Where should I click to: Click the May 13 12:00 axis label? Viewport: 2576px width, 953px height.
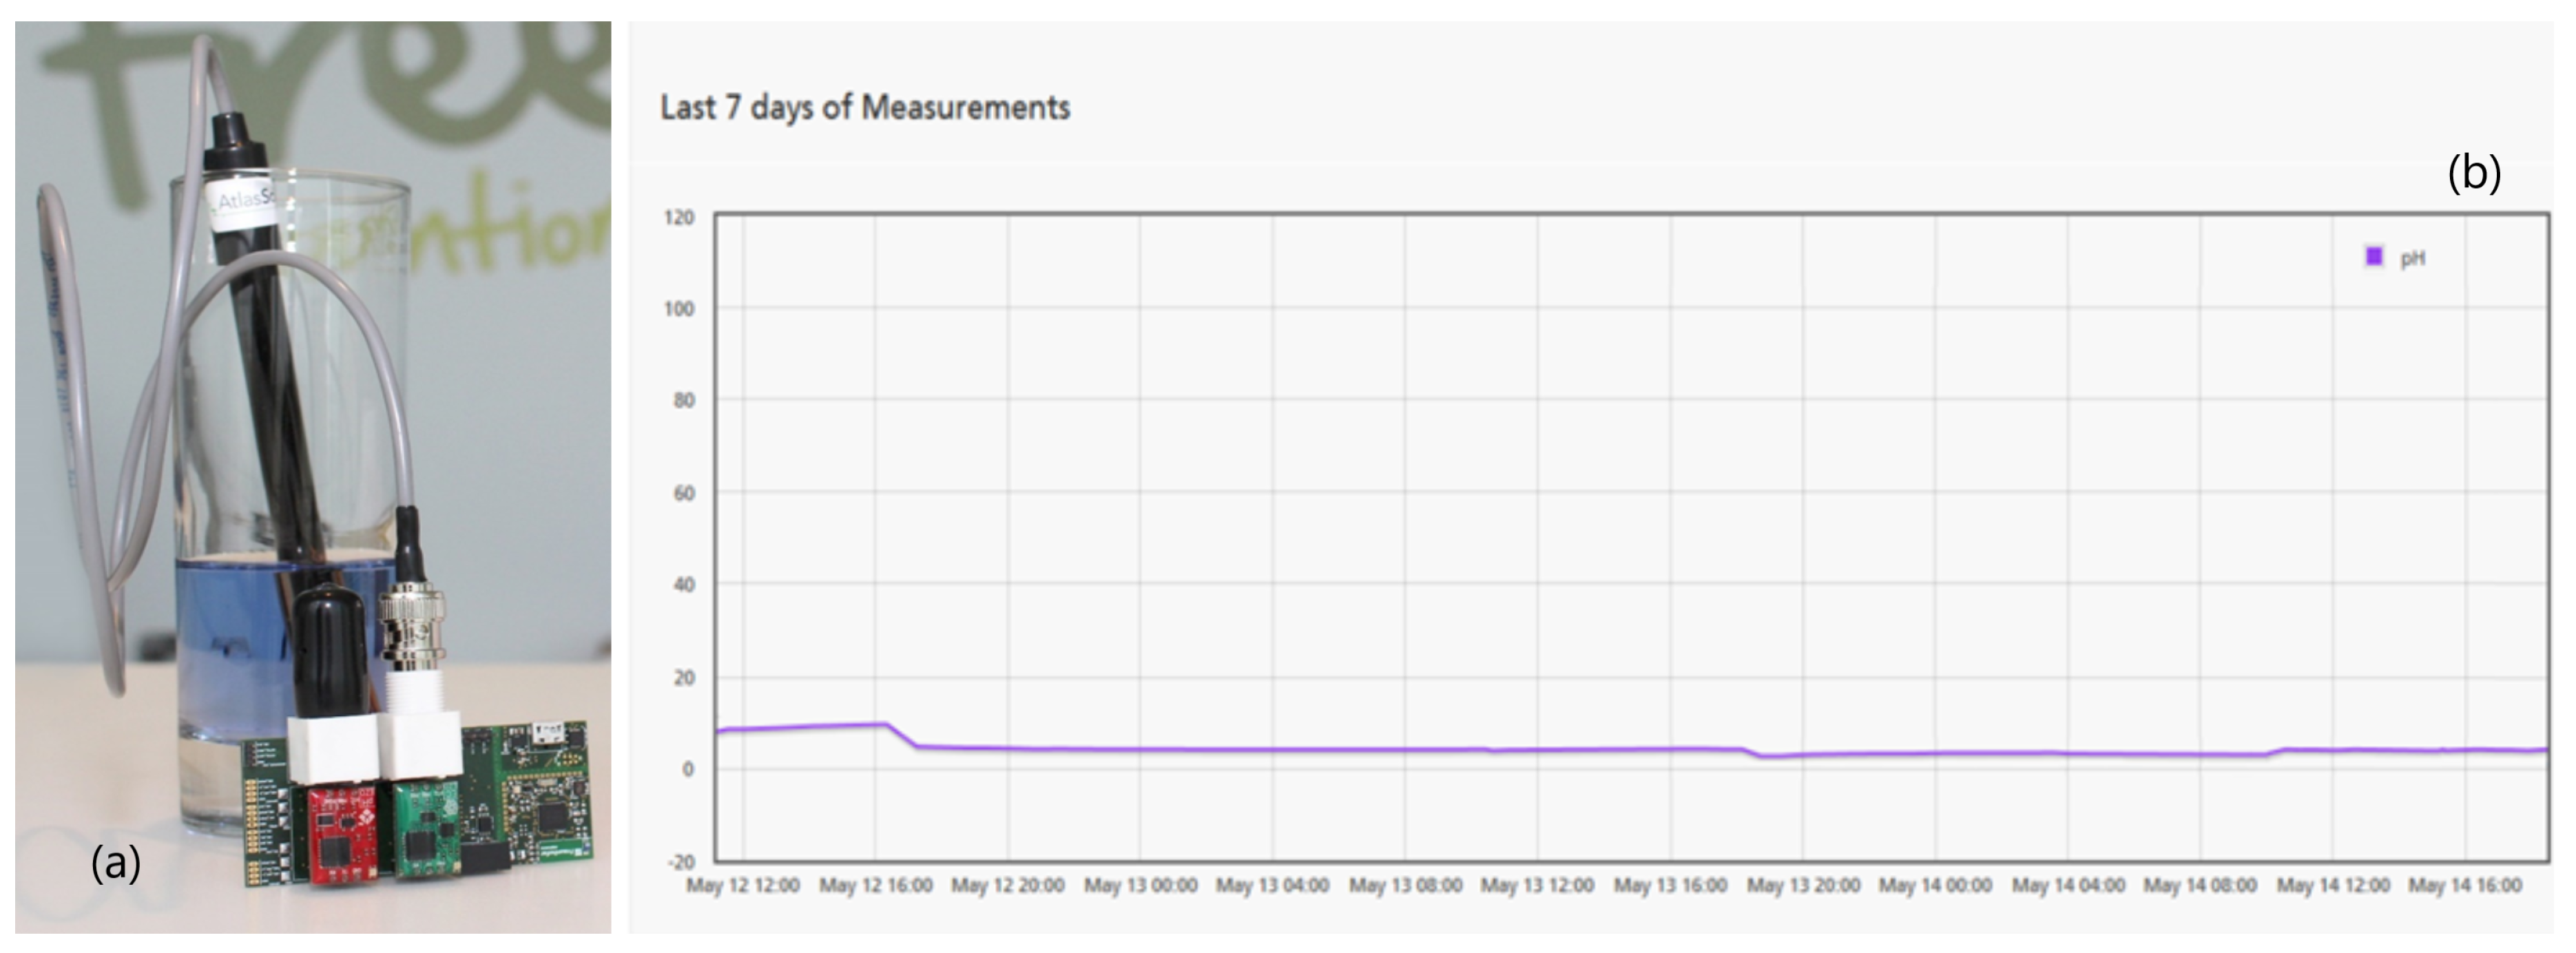coord(1537,886)
